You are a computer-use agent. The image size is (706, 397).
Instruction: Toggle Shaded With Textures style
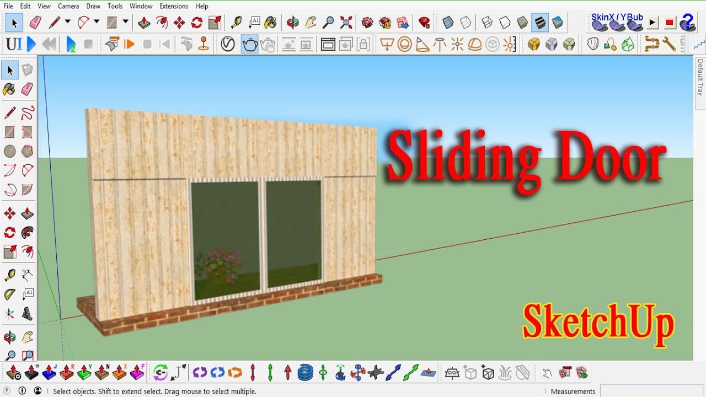540,23
